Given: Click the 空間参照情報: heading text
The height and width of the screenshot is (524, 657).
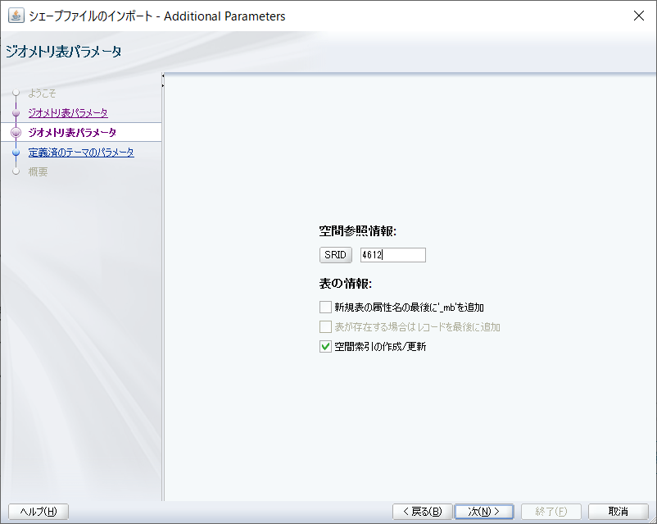Looking at the screenshot, I should click(x=358, y=231).
